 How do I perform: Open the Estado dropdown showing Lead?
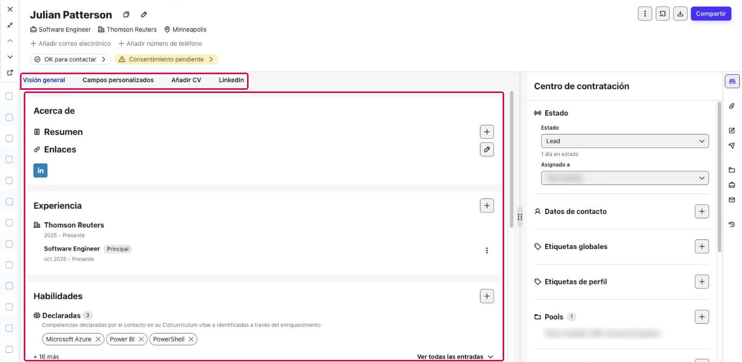624,141
